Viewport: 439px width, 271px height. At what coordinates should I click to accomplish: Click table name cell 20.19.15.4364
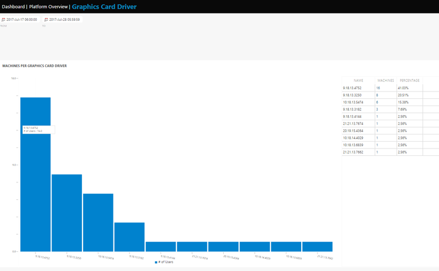point(353,131)
